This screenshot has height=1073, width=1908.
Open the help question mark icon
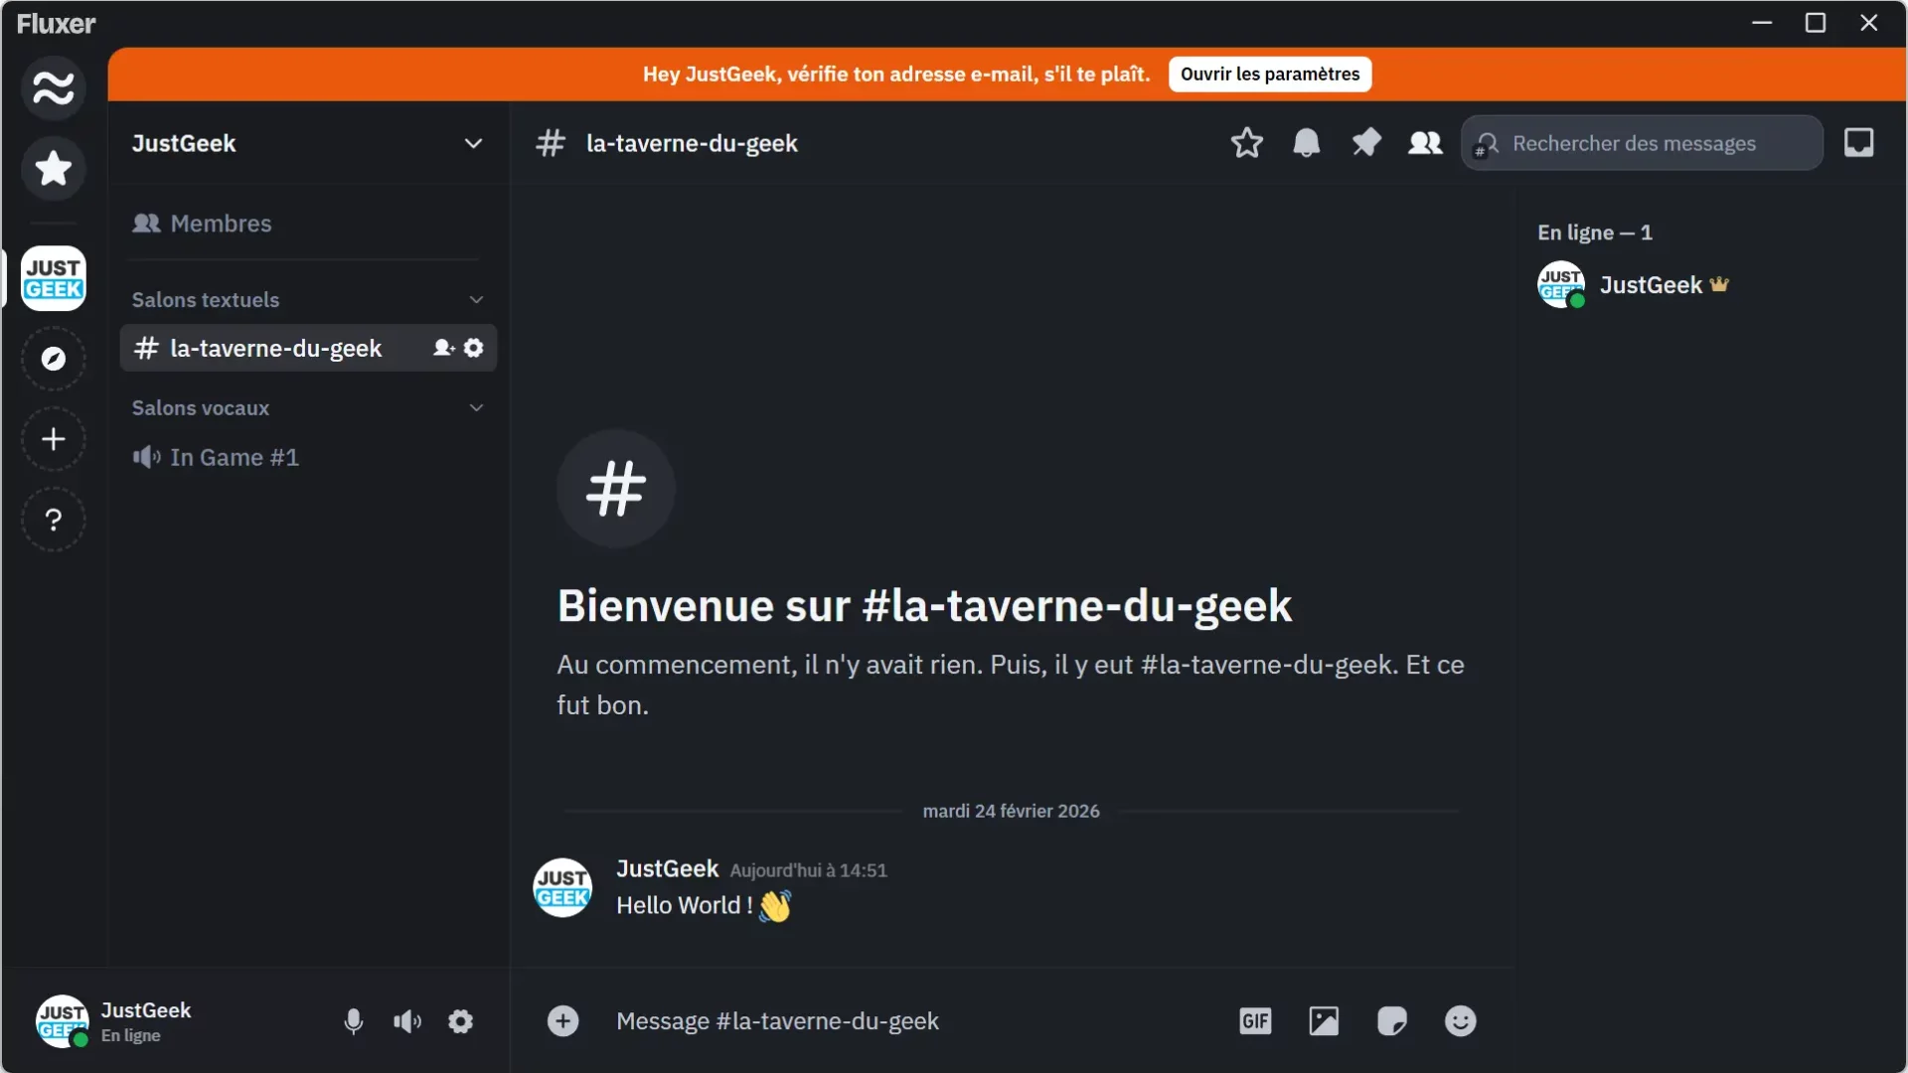click(54, 520)
